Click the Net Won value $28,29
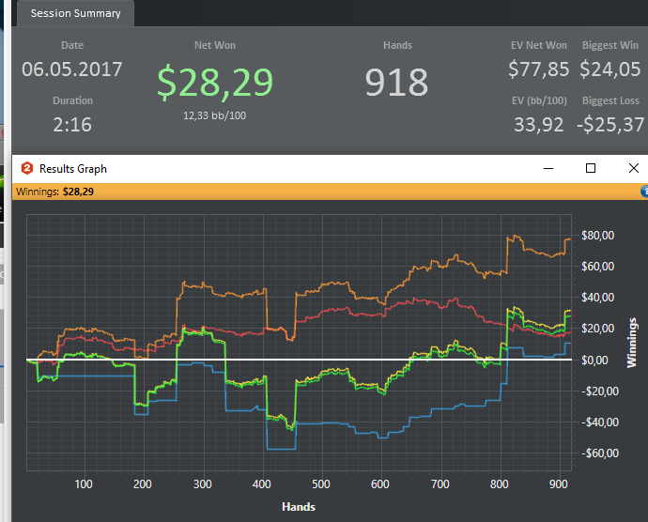 (215, 83)
